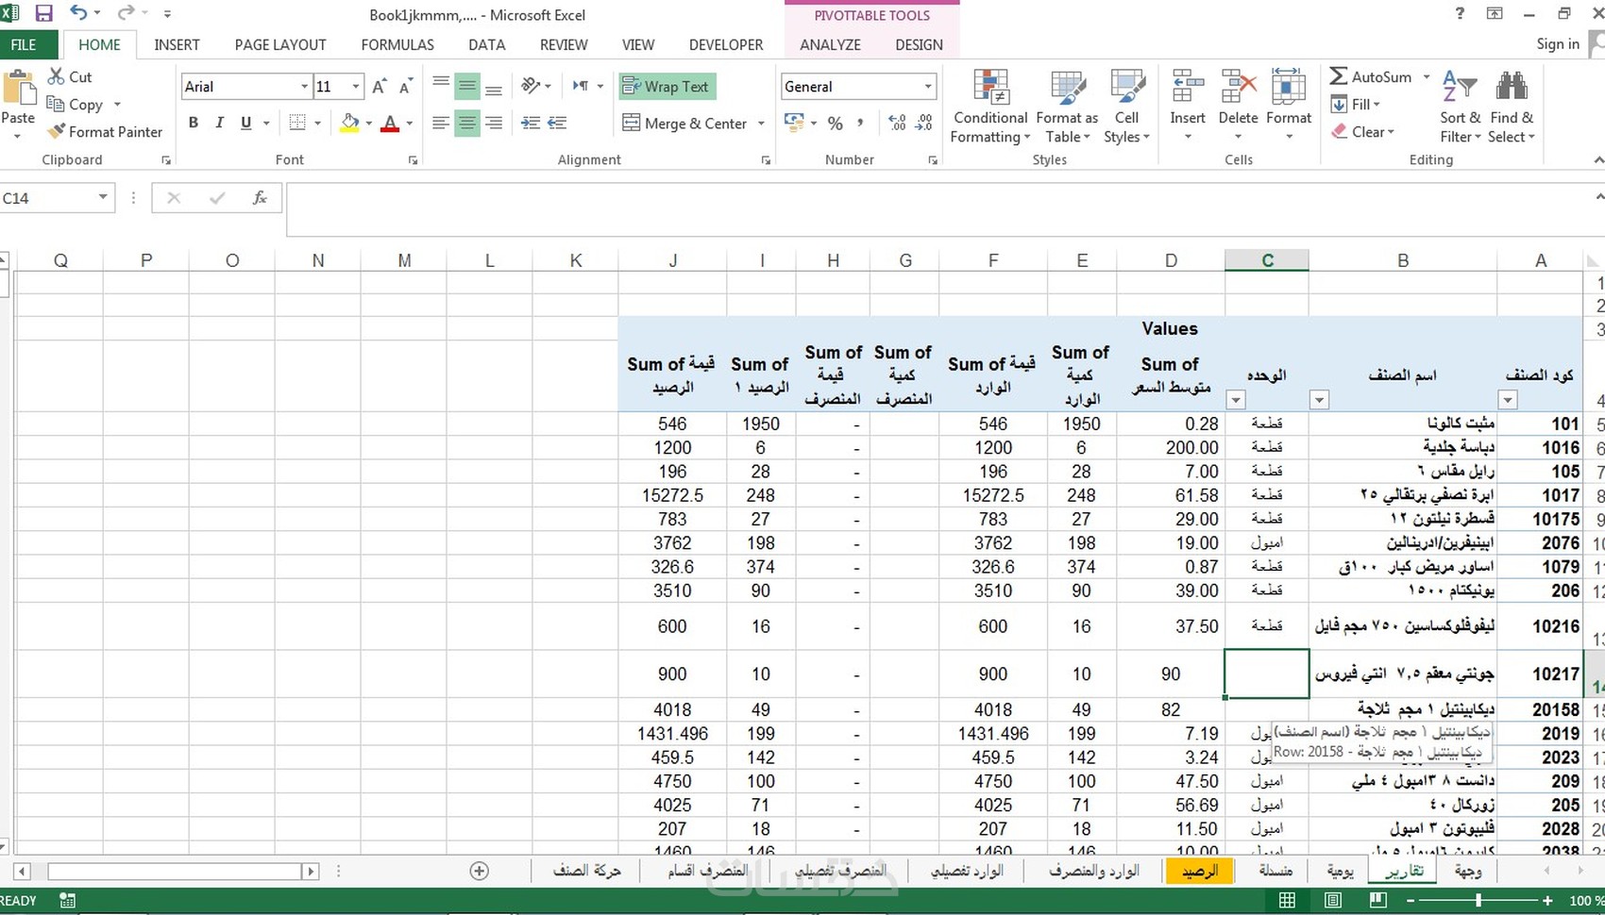Screen dimensions: 1605x915
Task: Expand the Name Box dropdown
Action: click(x=103, y=197)
